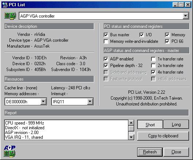193x160 pixels.
Task: Check the 1x transfer rate box
Action: coord(153,59)
